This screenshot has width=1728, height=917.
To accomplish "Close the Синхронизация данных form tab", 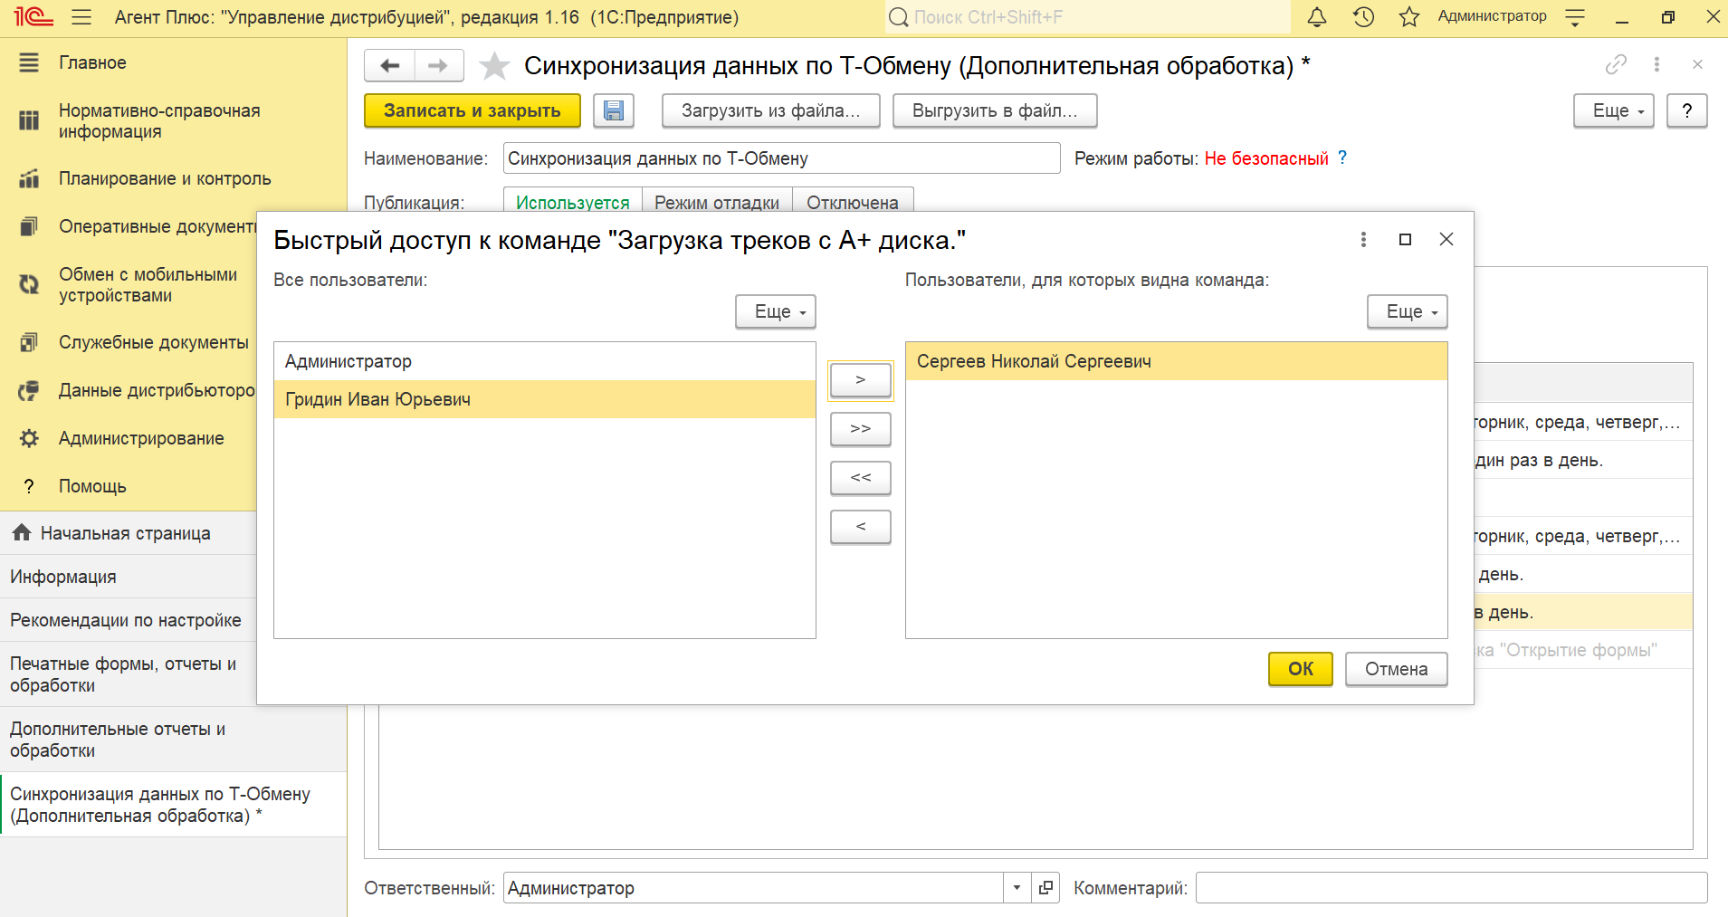I will [1697, 64].
